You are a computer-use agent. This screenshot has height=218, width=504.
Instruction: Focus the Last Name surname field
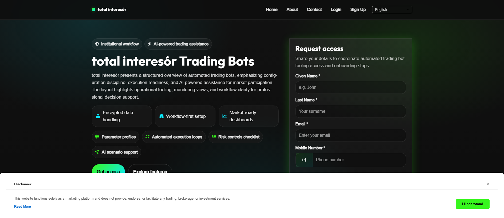351,111
